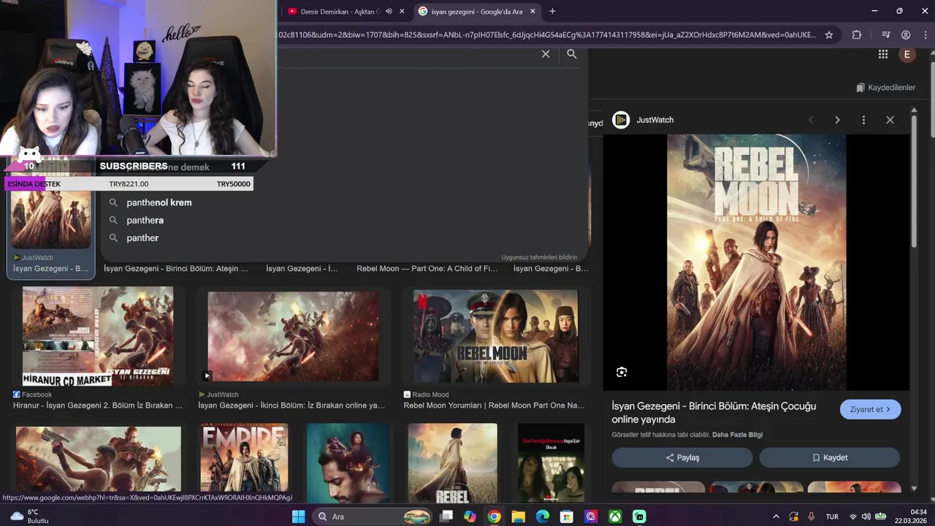Open the Radio Mood Rebel Moon image

(496, 335)
